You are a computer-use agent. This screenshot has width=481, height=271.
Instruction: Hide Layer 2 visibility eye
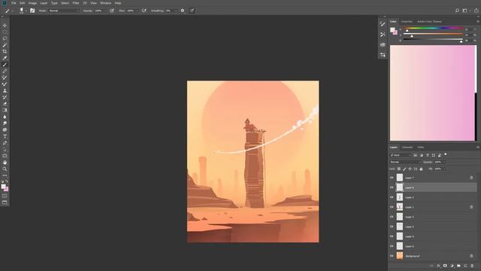(x=392, y=197)
